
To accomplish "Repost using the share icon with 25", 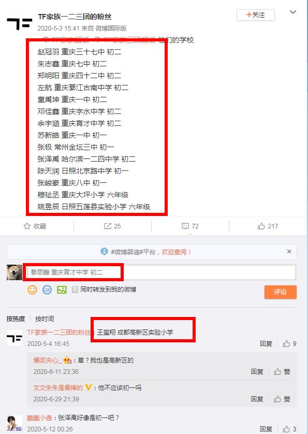I will pos(107,226).
